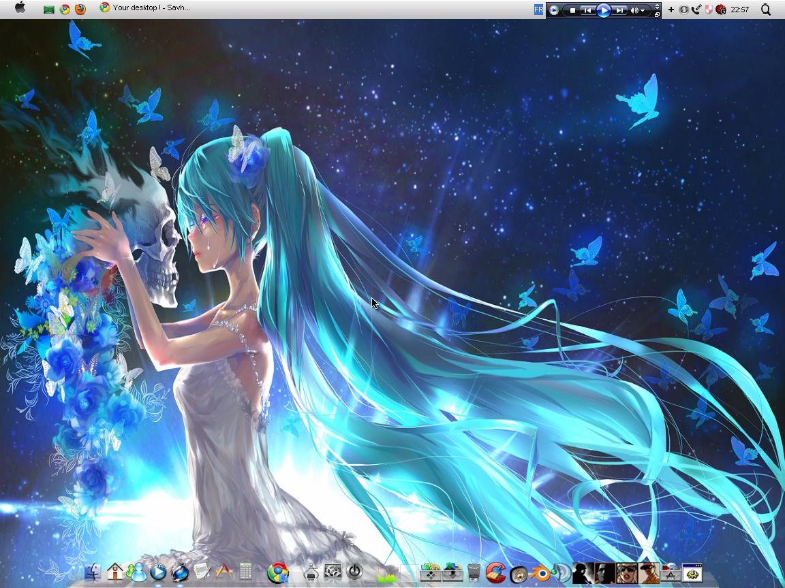This screenshot has height=588, width=785.
Task: Launch Calculator from the dock
Action: [x=245, y=571]
